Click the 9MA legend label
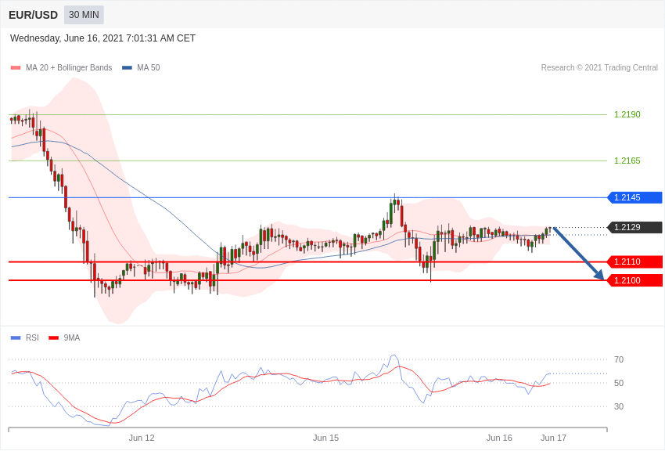 tap(72, 337)
